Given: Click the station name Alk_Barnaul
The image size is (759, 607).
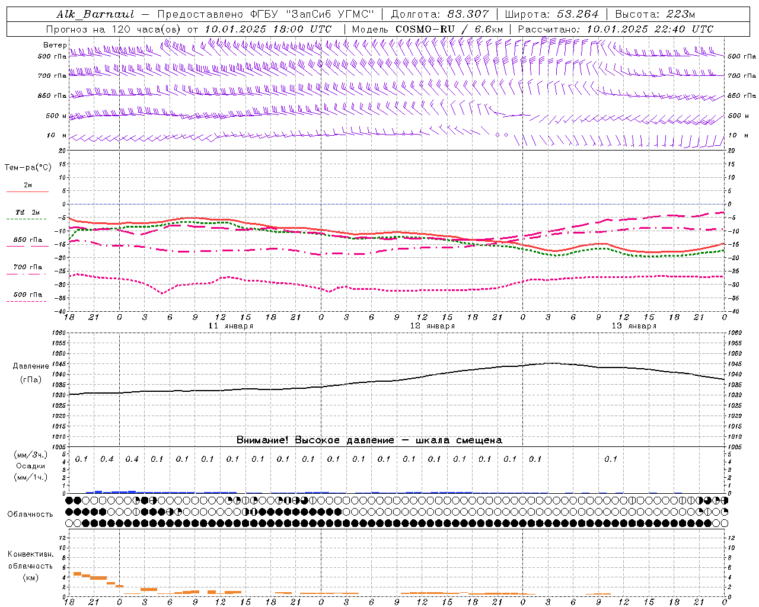Looking at the screenshot, I should point(95,14).
